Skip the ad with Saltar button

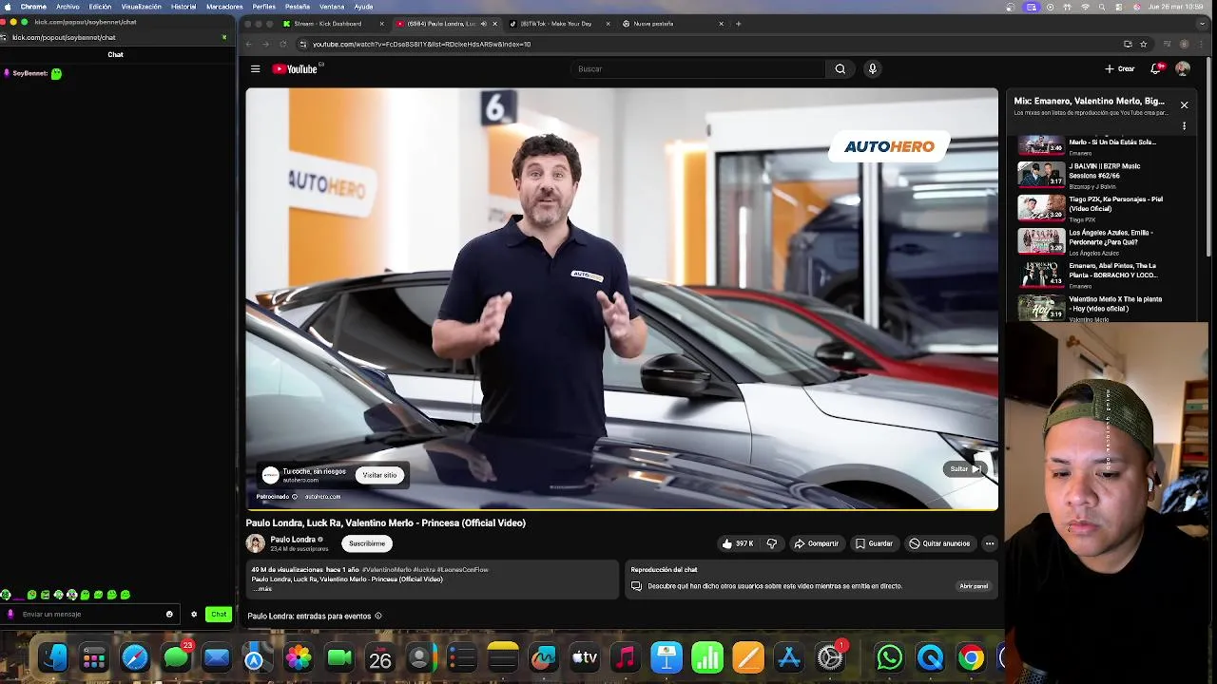pyautogui.click(x=966, y=468)
